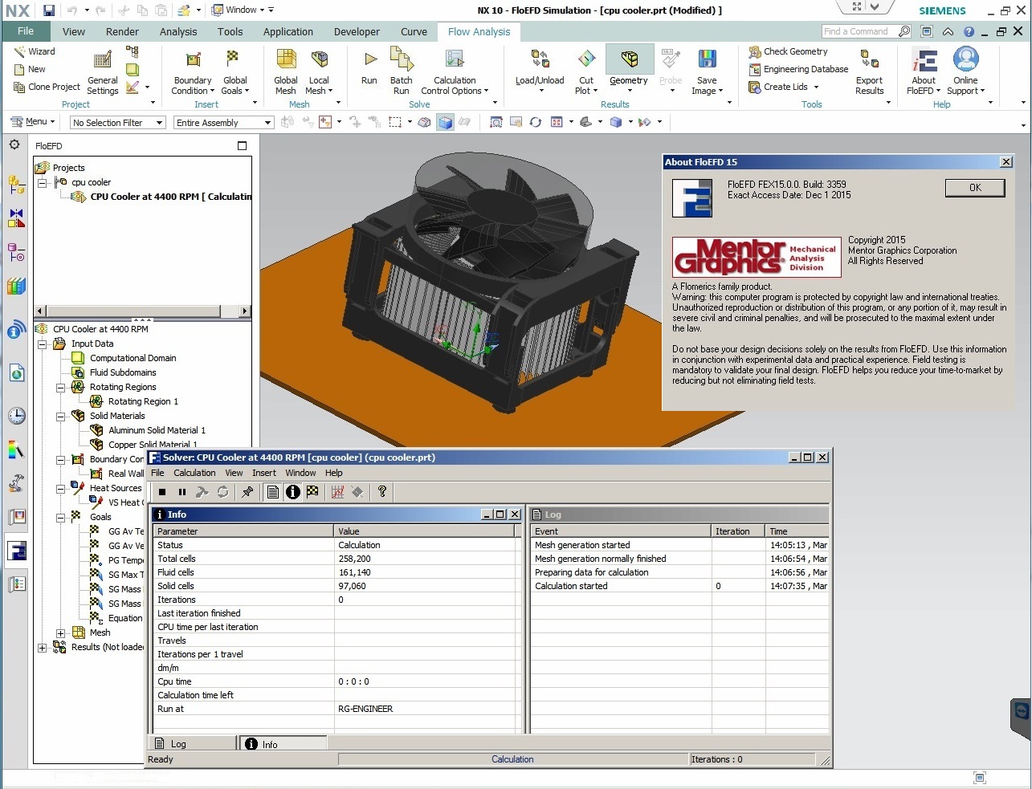Click the About FloEFD icon
The image size is (1032, 789).
[924, 60]
